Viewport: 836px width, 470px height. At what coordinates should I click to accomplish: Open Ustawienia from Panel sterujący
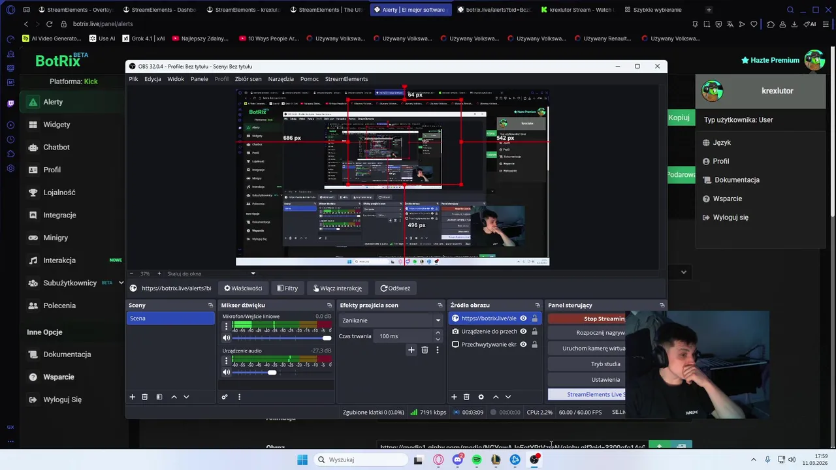(x=587, y=379)
